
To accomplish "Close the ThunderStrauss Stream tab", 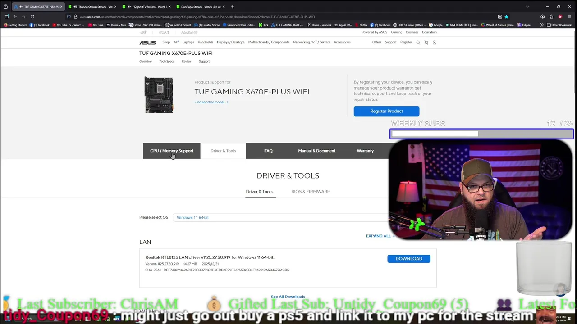I will point(115,7).
